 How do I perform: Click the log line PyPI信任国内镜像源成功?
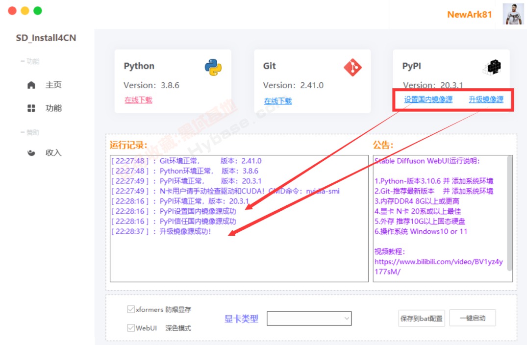[174, 222]
